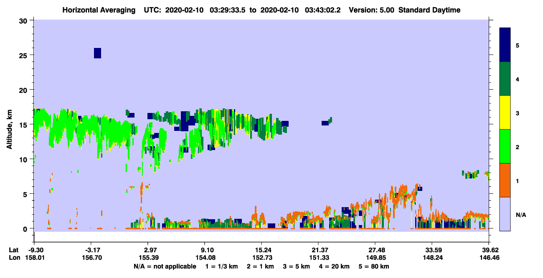Click the altitude tick label 25

pos(24,55)
